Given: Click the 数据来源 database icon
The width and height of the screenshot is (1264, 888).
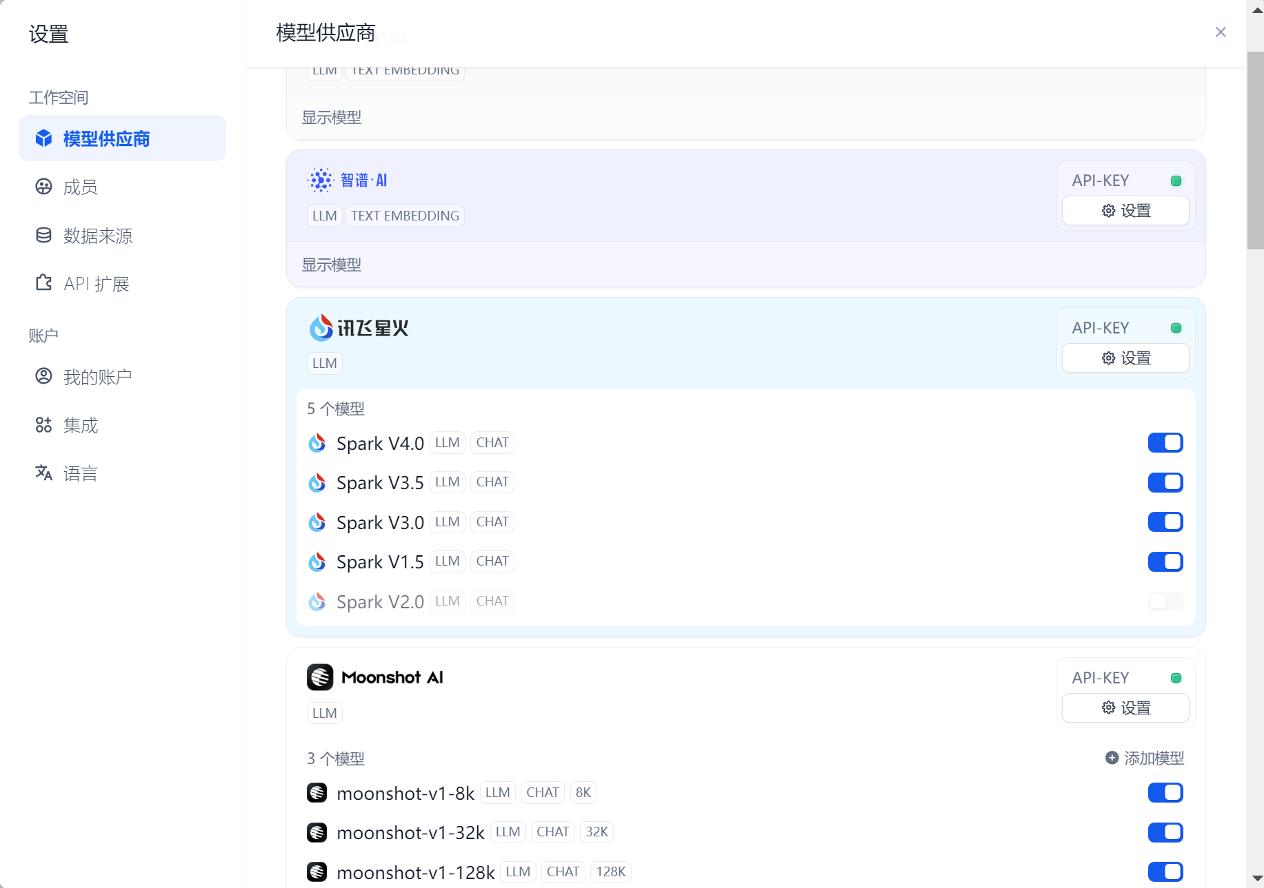Looking at the screenshot, I should point(43,236).
